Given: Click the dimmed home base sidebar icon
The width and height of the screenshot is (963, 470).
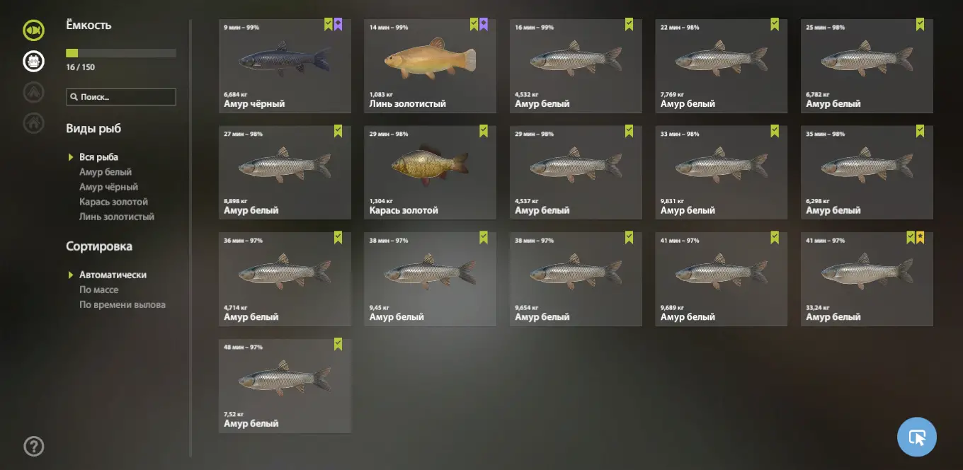Looking at the screenshot, I should pos(33,123).
